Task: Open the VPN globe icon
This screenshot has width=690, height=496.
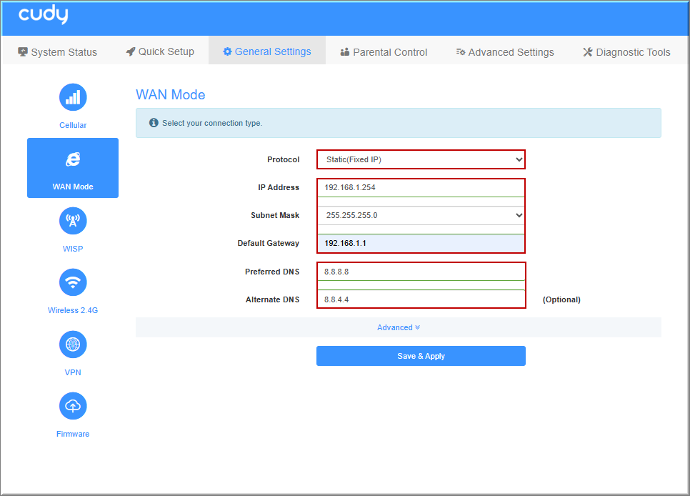Action: coord(73,344)
